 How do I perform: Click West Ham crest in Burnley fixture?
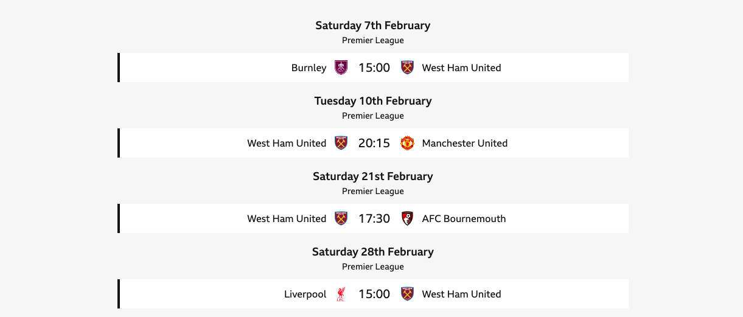click(x=407, y=68)
